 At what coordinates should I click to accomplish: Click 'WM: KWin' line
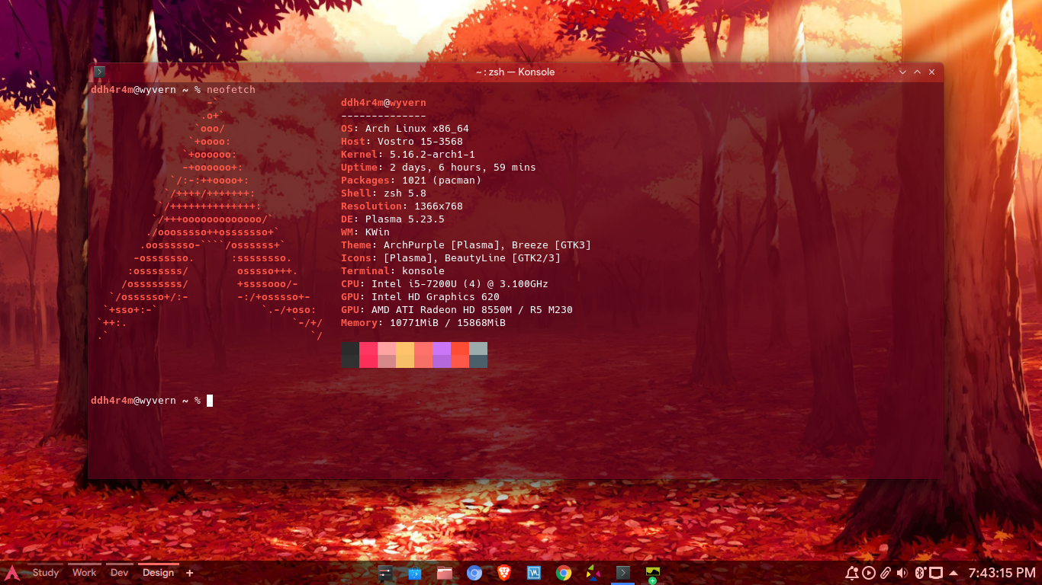(365, 232)
